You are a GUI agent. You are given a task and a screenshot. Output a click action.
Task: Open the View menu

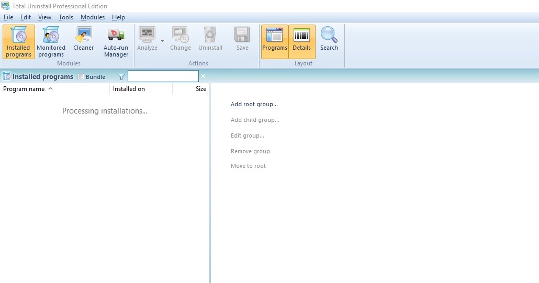click(x=44, y=17)
